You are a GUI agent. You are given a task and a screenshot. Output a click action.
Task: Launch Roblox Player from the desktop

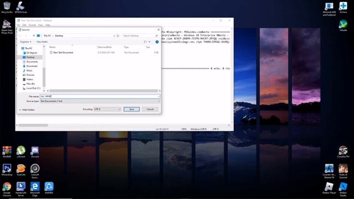329,188
